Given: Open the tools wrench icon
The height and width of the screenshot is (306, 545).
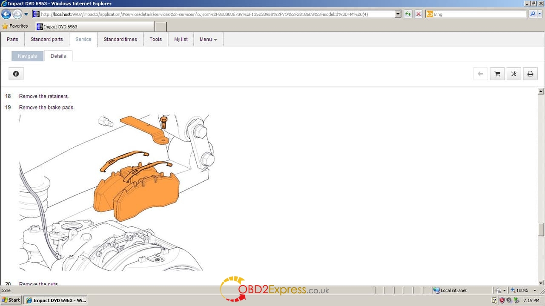Looking at the screenshot, I should [x=513, y=74].
